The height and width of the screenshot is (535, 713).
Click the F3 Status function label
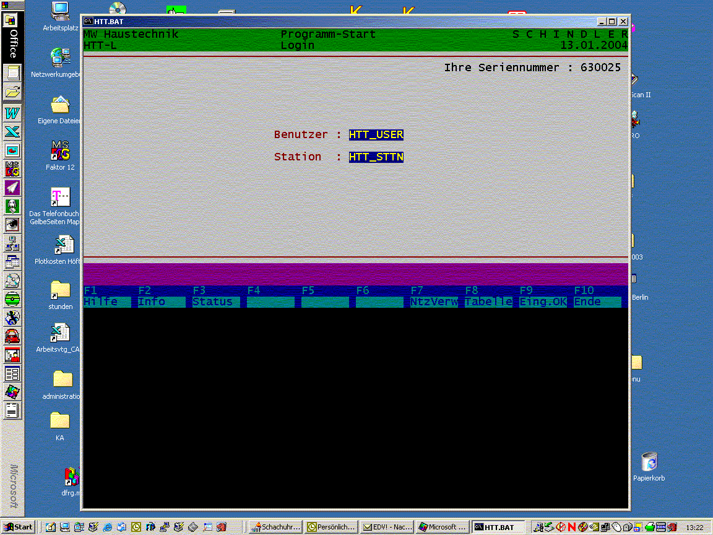[x=215, y=302]
